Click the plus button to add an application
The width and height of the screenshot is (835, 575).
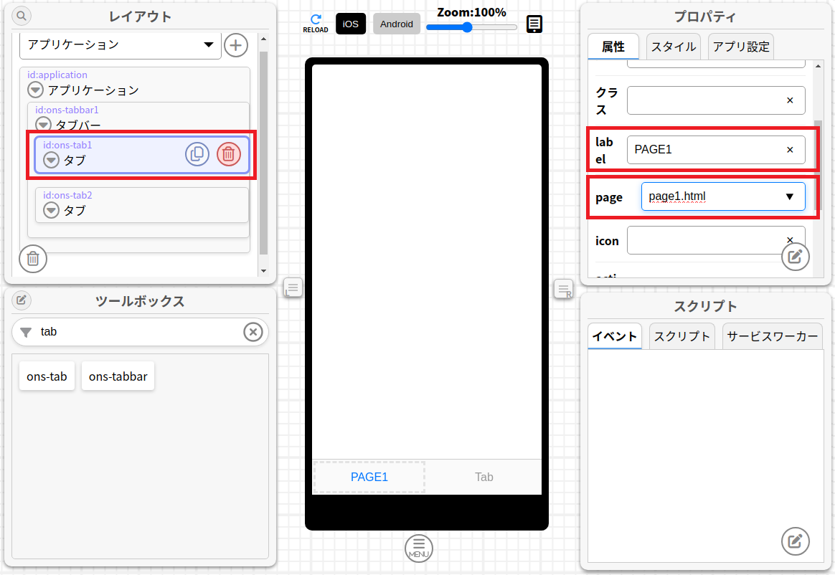click(x=236, y=45)
